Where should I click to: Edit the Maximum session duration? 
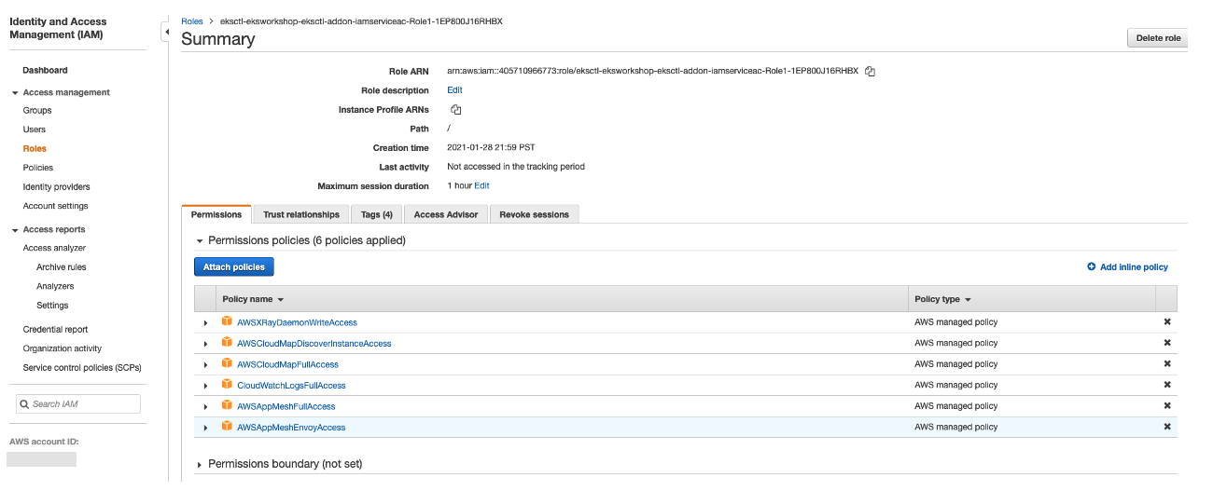pos(481,185)
